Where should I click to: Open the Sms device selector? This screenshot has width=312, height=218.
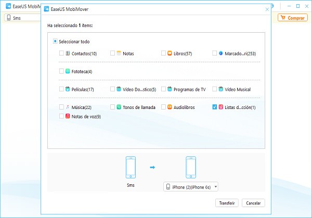click(22, 18)
